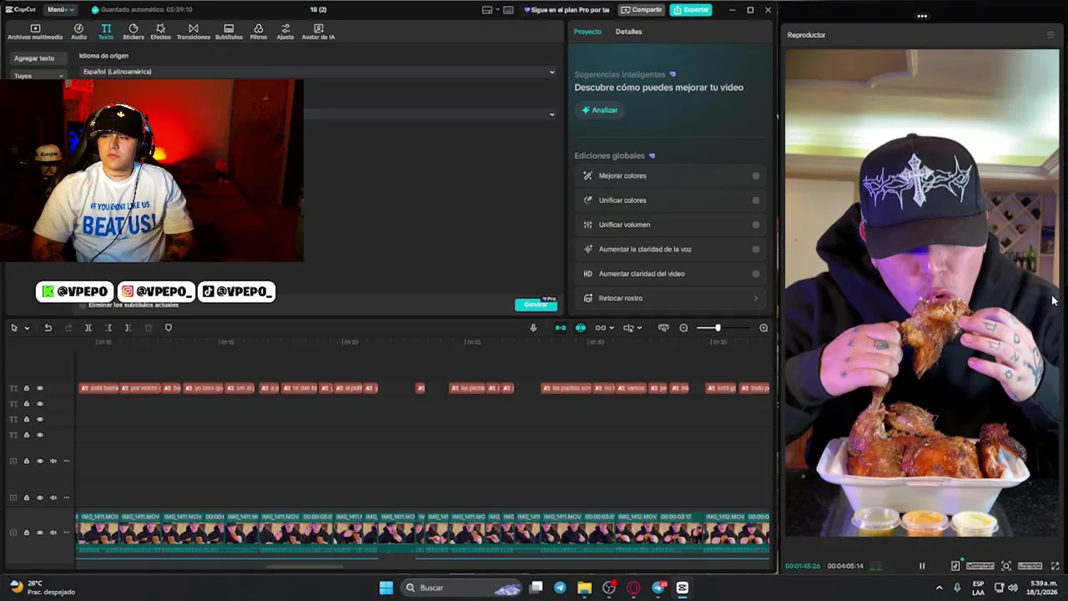The image size is (1068, 601).
Task: Click Windows Start button on taskbar
Action: click(385, 588)
